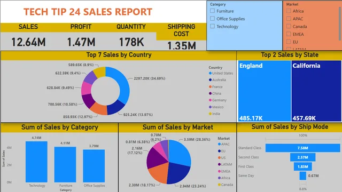
Task: Select the First Class funnel bar
Action: pos(303,166)
